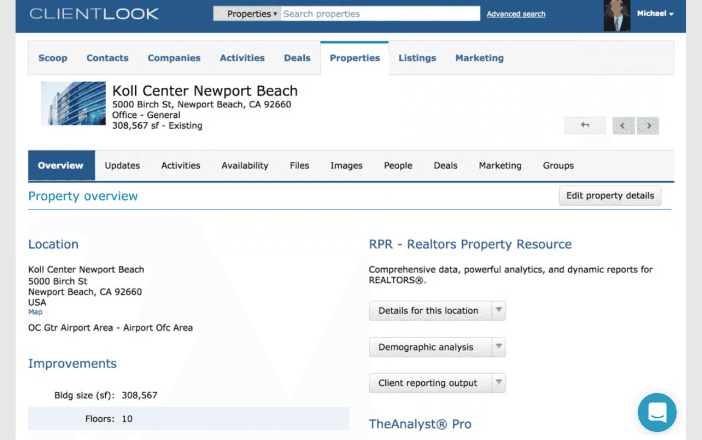Open the chat support bubble icon

click(657, 412)
